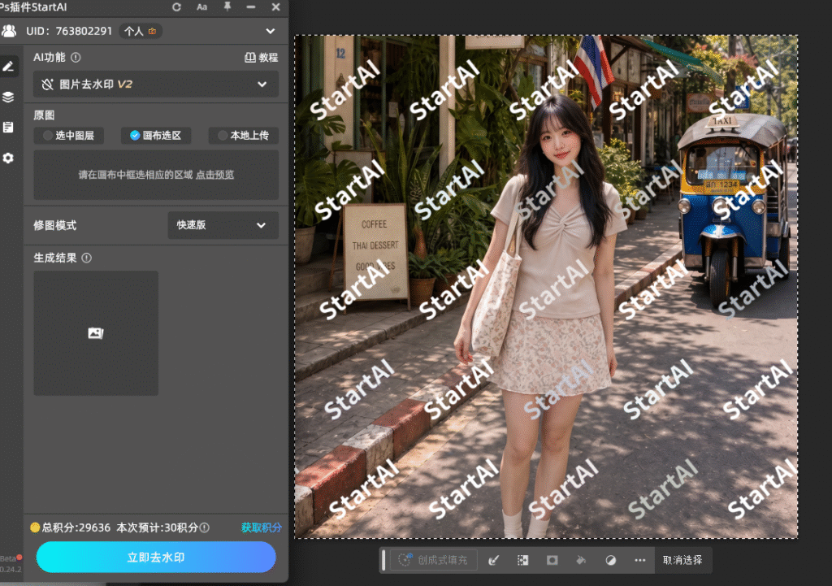Click the 生成结果 empty thumbnail placeholder

[x=96, y=333]
